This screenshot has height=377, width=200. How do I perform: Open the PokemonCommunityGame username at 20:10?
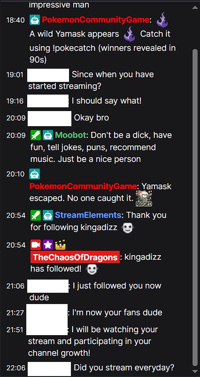[83, 186]
